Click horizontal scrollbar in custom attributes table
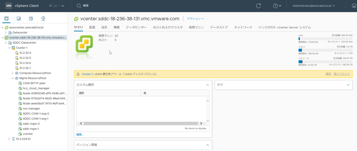The image size is (357, 151). 141,123
